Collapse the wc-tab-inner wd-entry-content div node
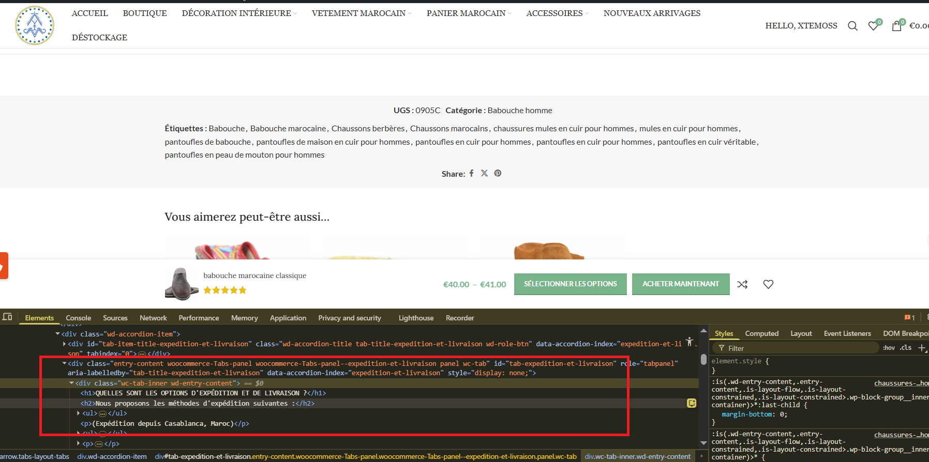 pyautogui.click(x=71, y=383)
